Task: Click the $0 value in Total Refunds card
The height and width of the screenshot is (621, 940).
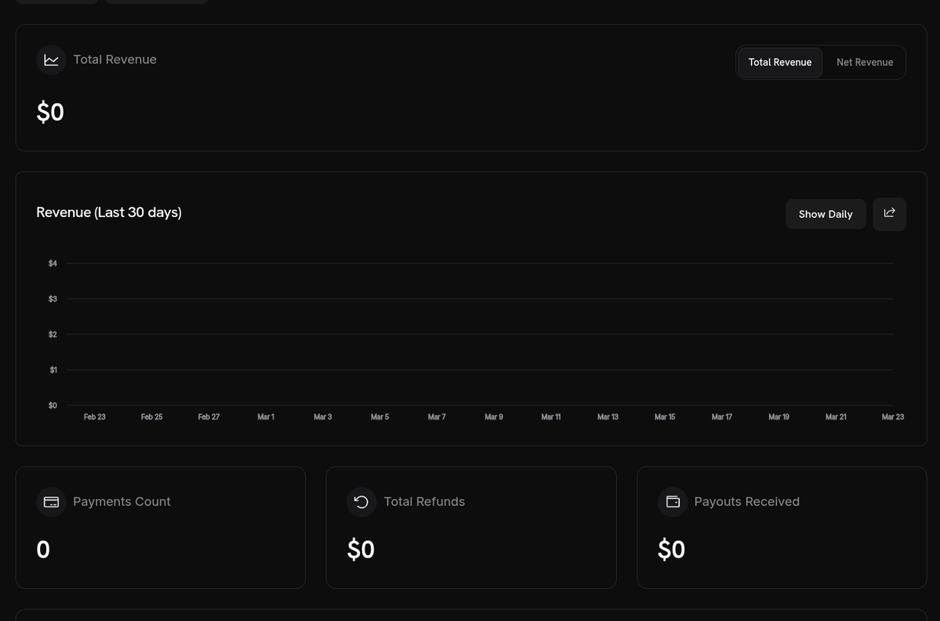Action: (361, 550)
